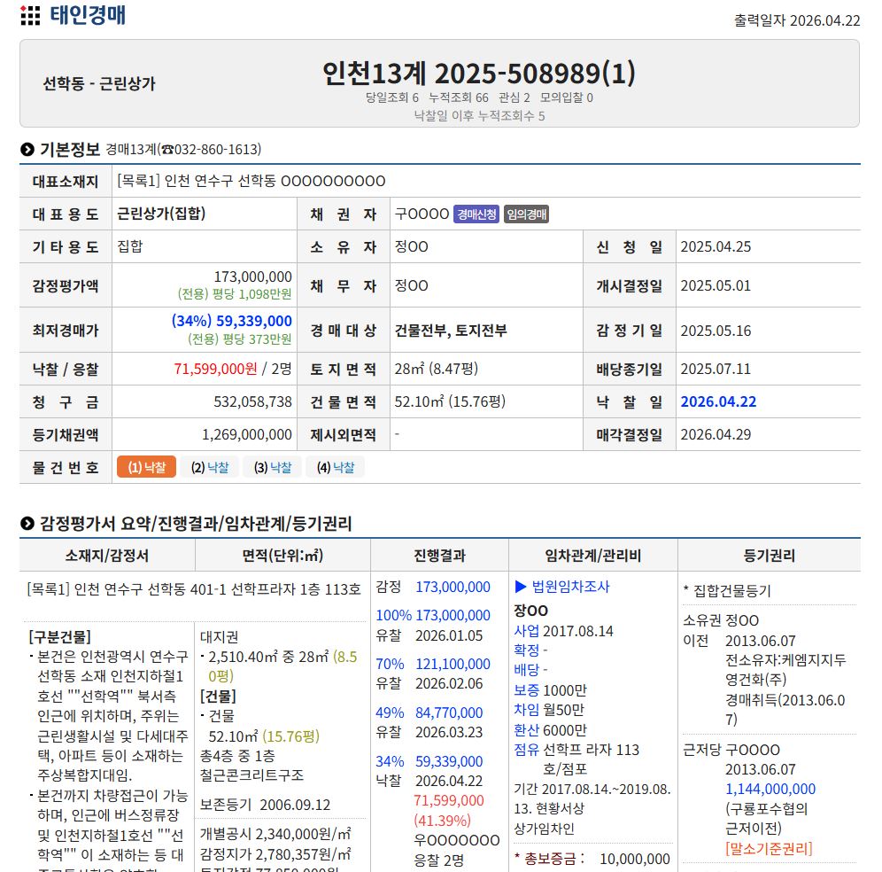The image size is (882, 872).
Task: Click the 기본정보 section arrow icon
Action: point(27,150)
